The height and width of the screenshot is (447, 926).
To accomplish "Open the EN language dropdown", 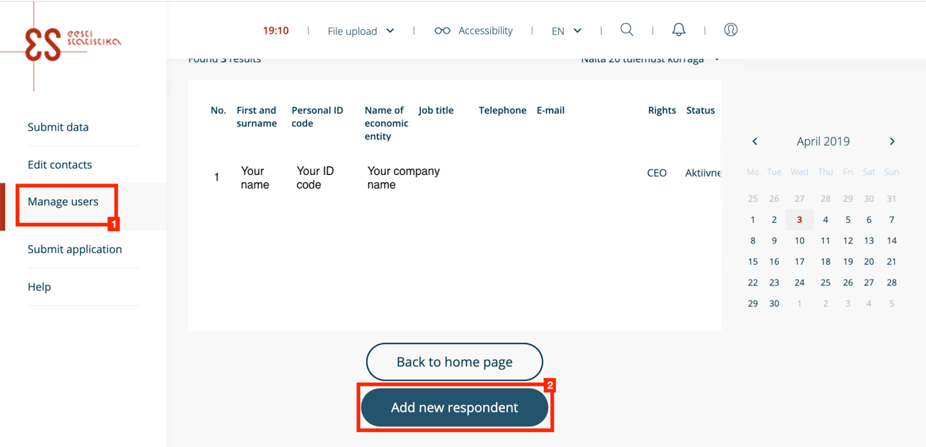I will pyautogui.click(x=565, y=30).
